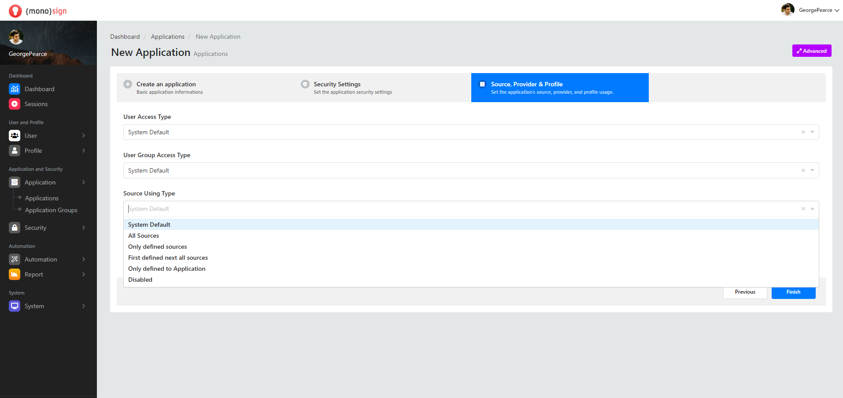Open Application Groups in sidebar
843x398 pixels.
(51, 210)
